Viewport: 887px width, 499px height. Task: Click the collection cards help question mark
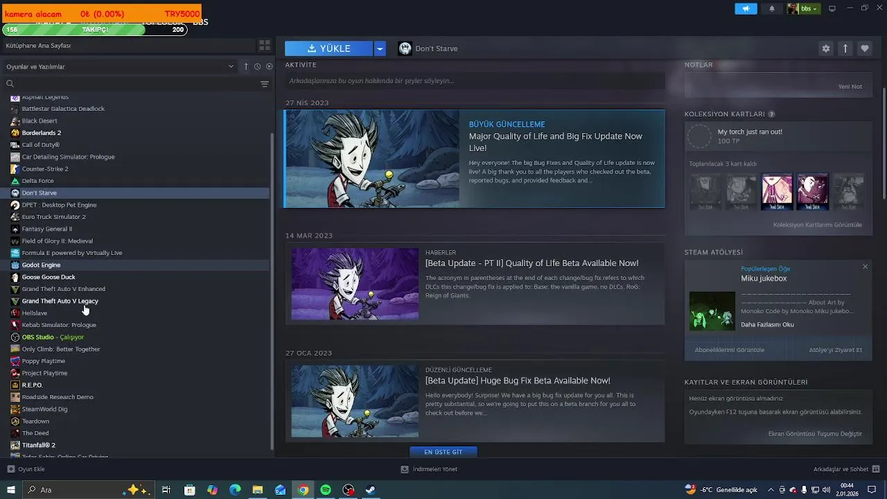pos(771,114)
